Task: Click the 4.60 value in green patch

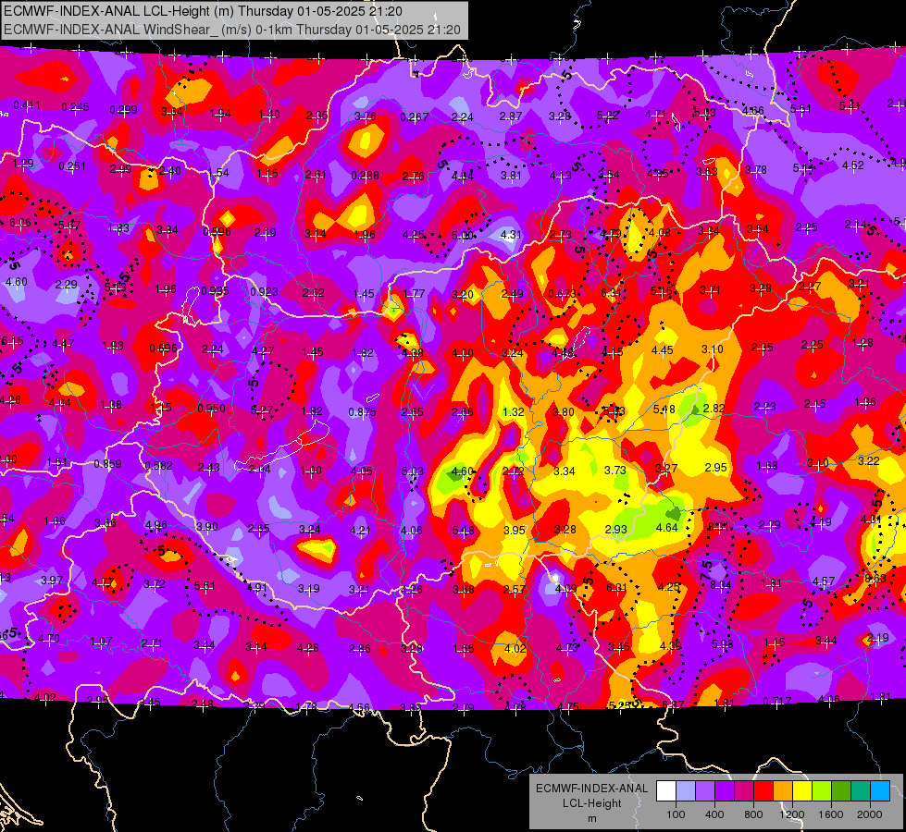Action: pos(463,471)
